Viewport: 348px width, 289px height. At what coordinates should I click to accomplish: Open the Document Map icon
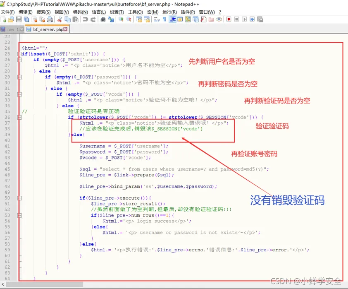(x=188, y=19)
